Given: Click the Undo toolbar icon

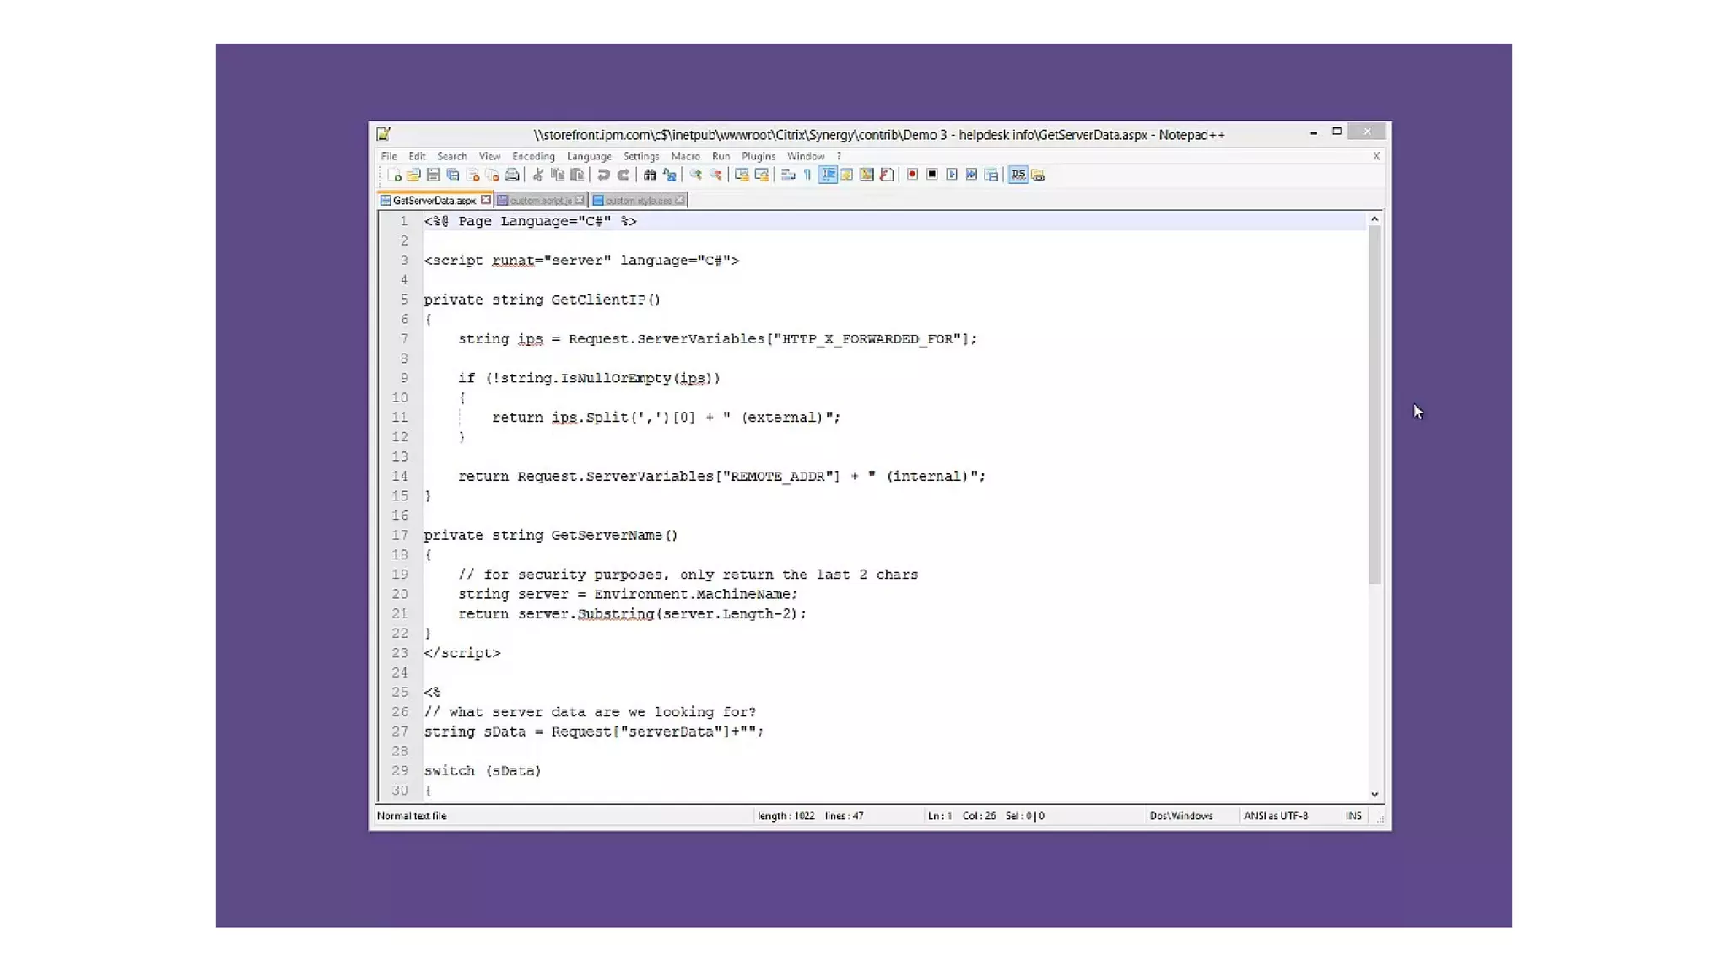Looking at the screenshot, I should [603, 175].
